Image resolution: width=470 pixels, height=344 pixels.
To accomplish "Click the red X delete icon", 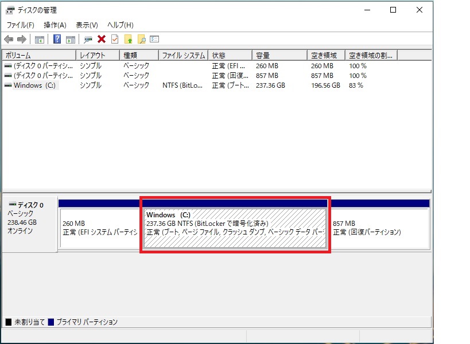I will coord(102,40).
